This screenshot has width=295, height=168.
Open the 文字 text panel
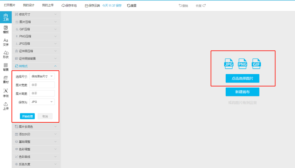(x=6, y=42)
